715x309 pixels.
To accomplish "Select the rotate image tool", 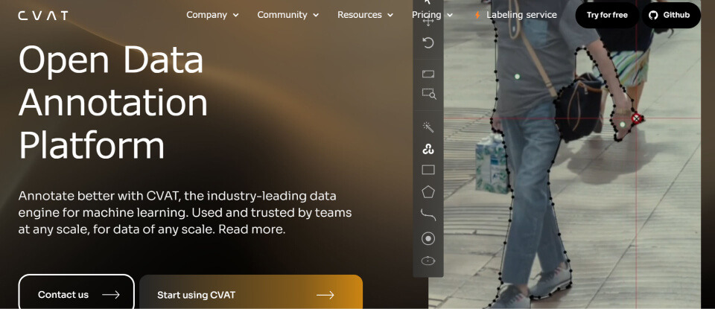I will (x=428, y=43).
